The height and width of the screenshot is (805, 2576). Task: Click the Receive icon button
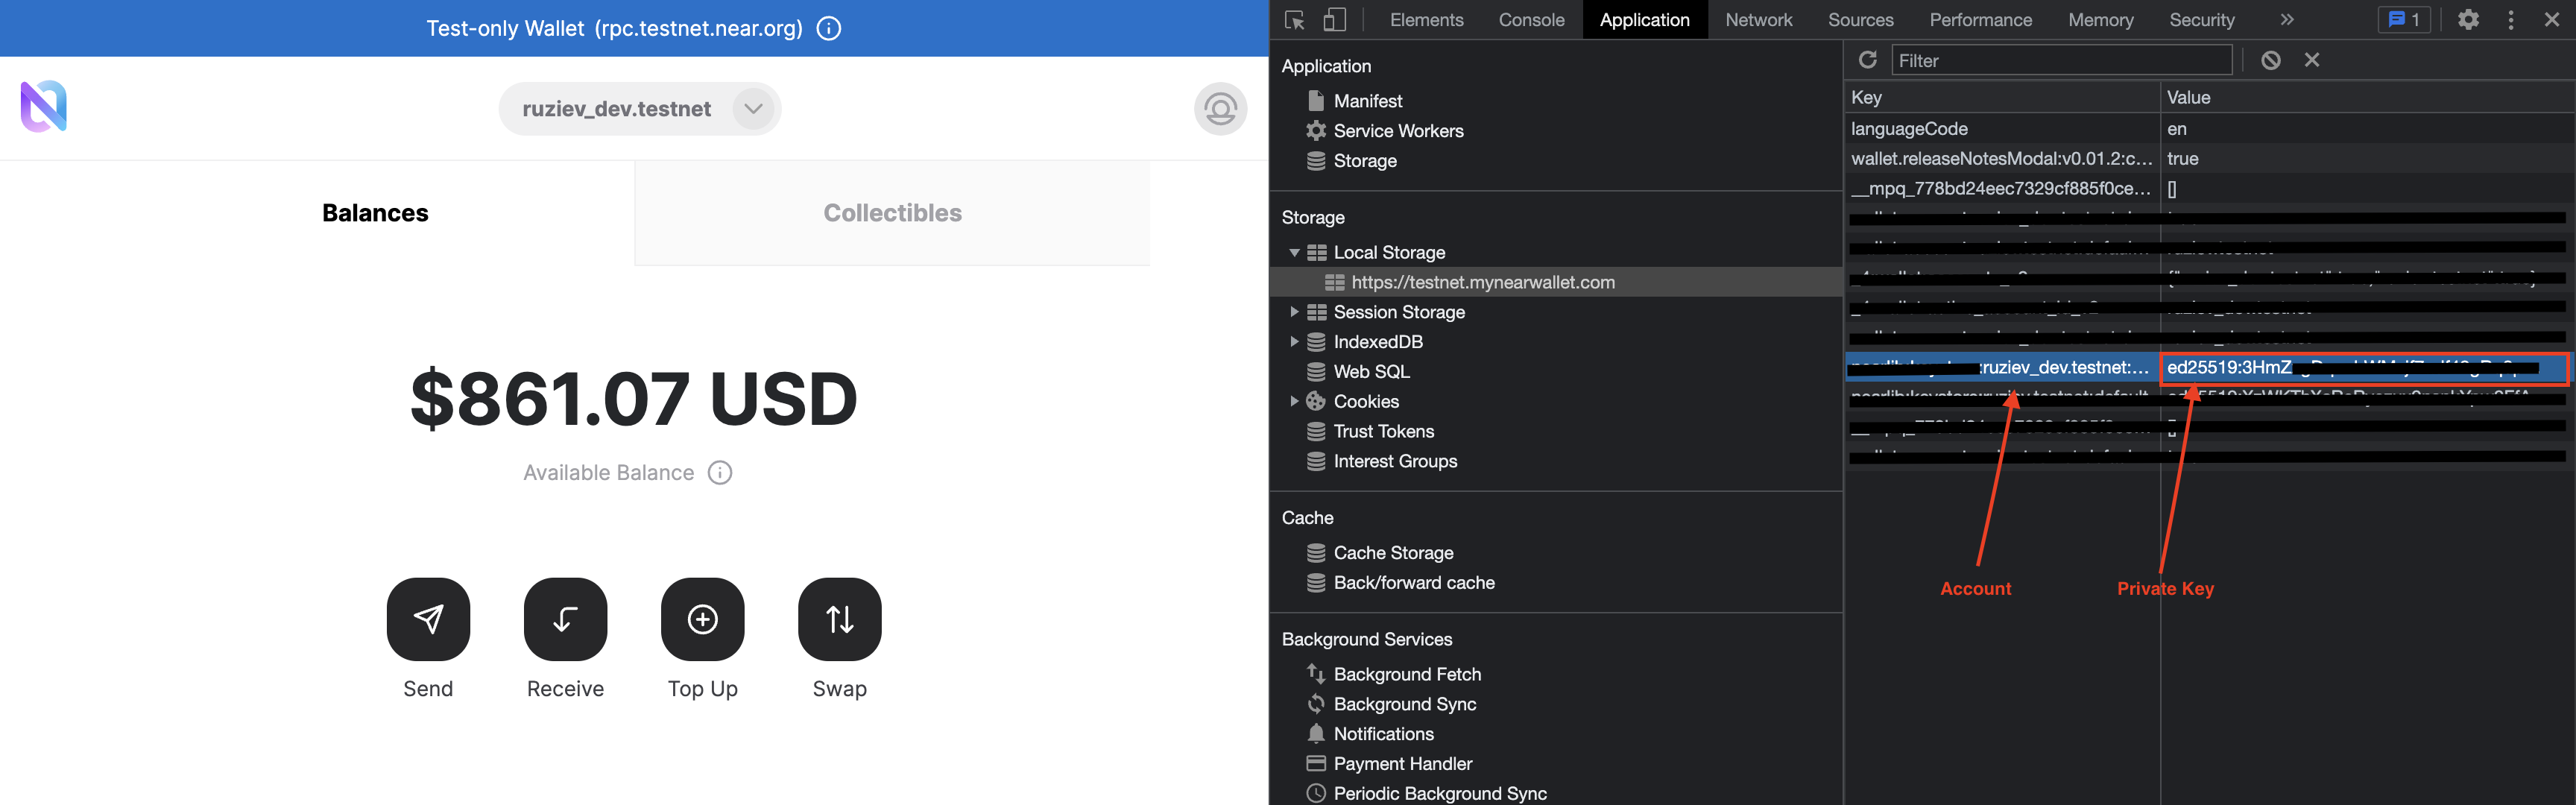pos(565,619)
